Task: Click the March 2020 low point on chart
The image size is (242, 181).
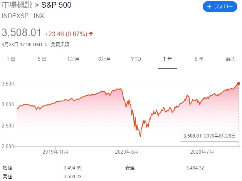Action: 140,136
